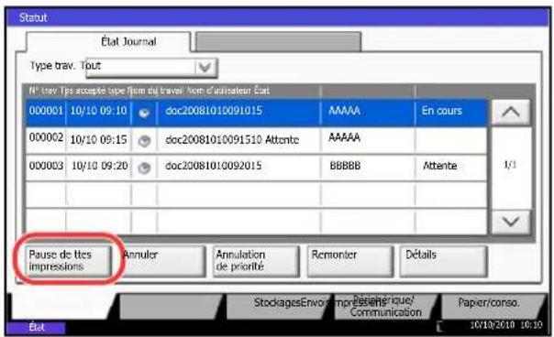Page down the job list with the down arrow

click(x=511, y=222)
